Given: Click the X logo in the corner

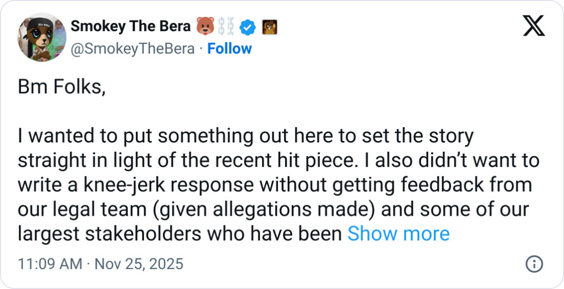Looking at the screenshot, I should tap(534, 25).
